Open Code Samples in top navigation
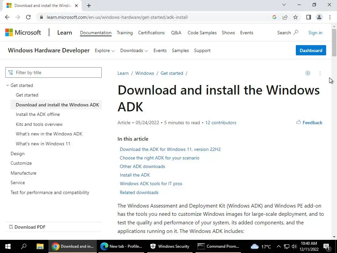Image resolution: width=337 pixels, height=253 pixels. coord(202,33)
